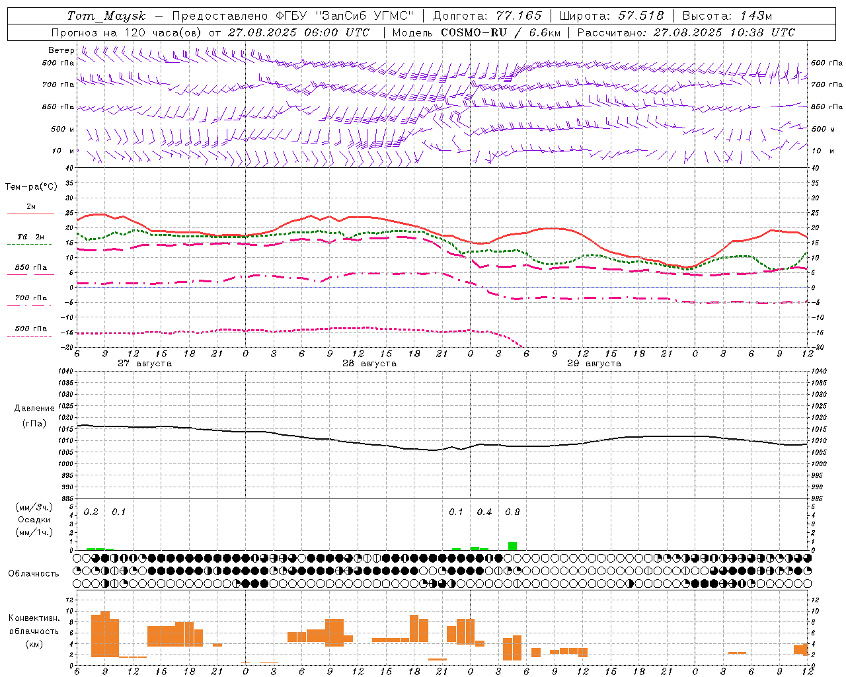Click the 'Ветер' wind panel label
846x677 pixels.
coord(61,50)
